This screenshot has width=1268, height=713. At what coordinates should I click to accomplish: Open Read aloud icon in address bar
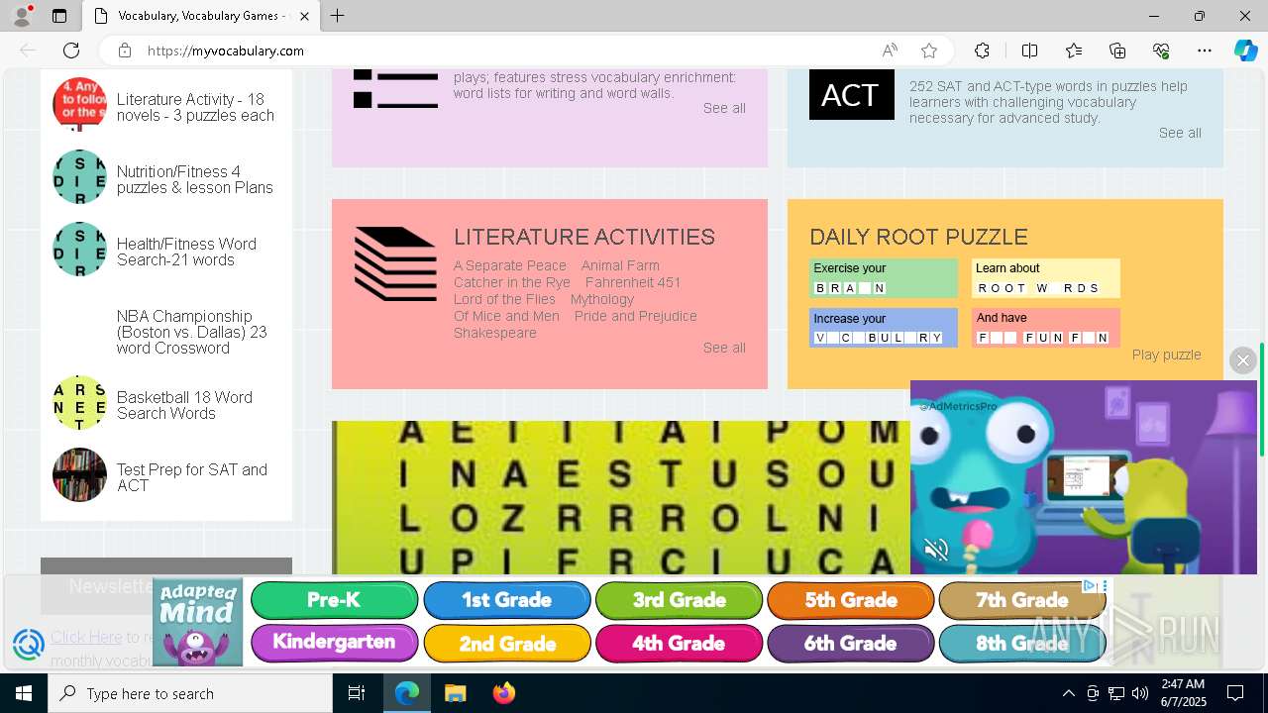(890, 51)
